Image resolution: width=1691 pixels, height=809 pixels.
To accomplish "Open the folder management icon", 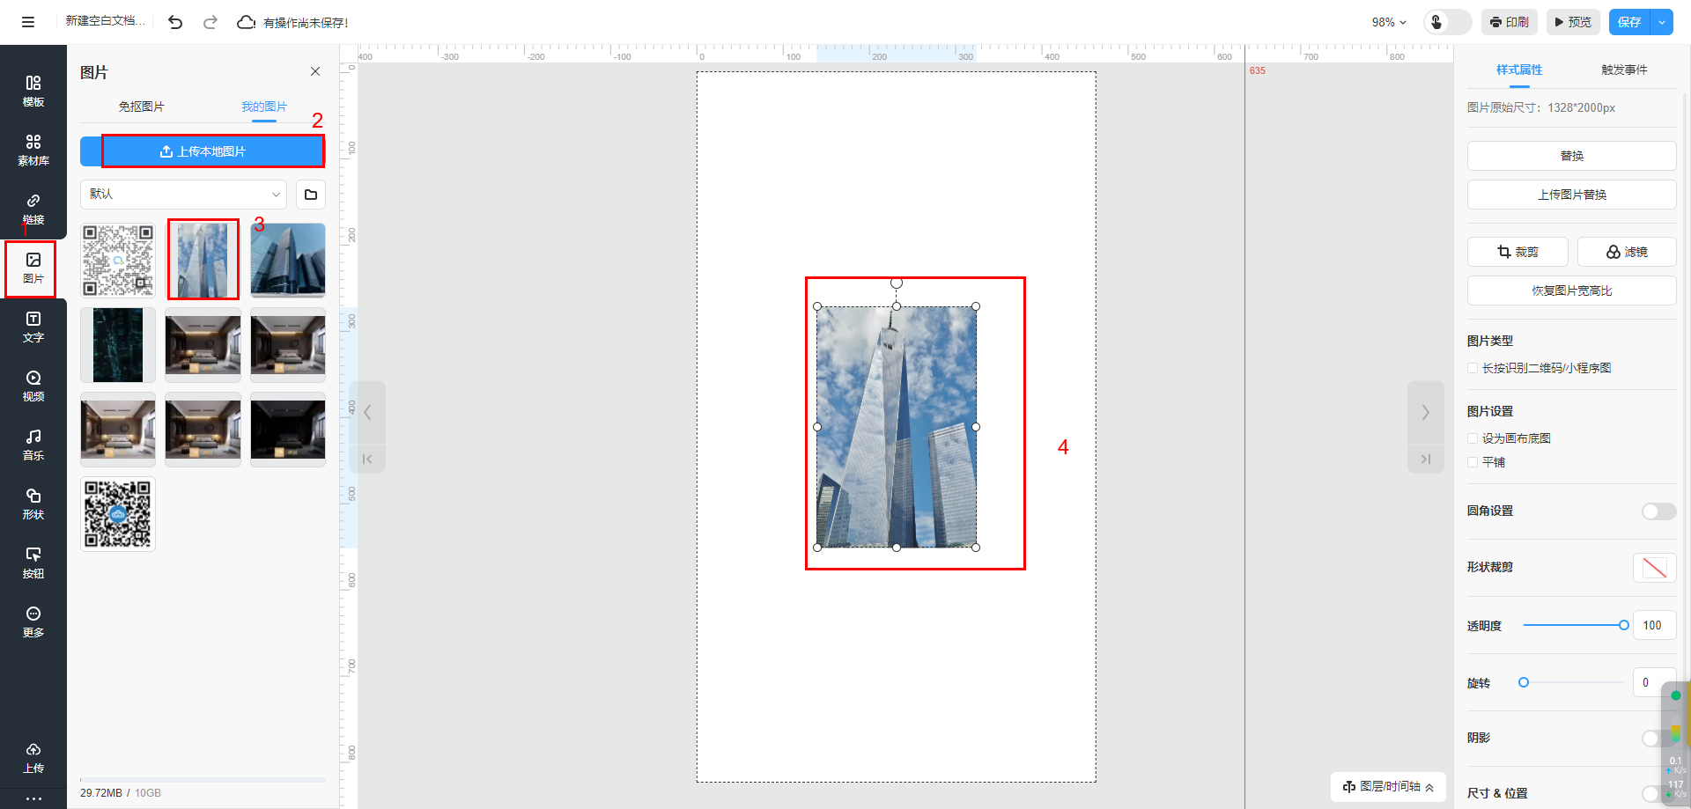I will coord(311,195).
